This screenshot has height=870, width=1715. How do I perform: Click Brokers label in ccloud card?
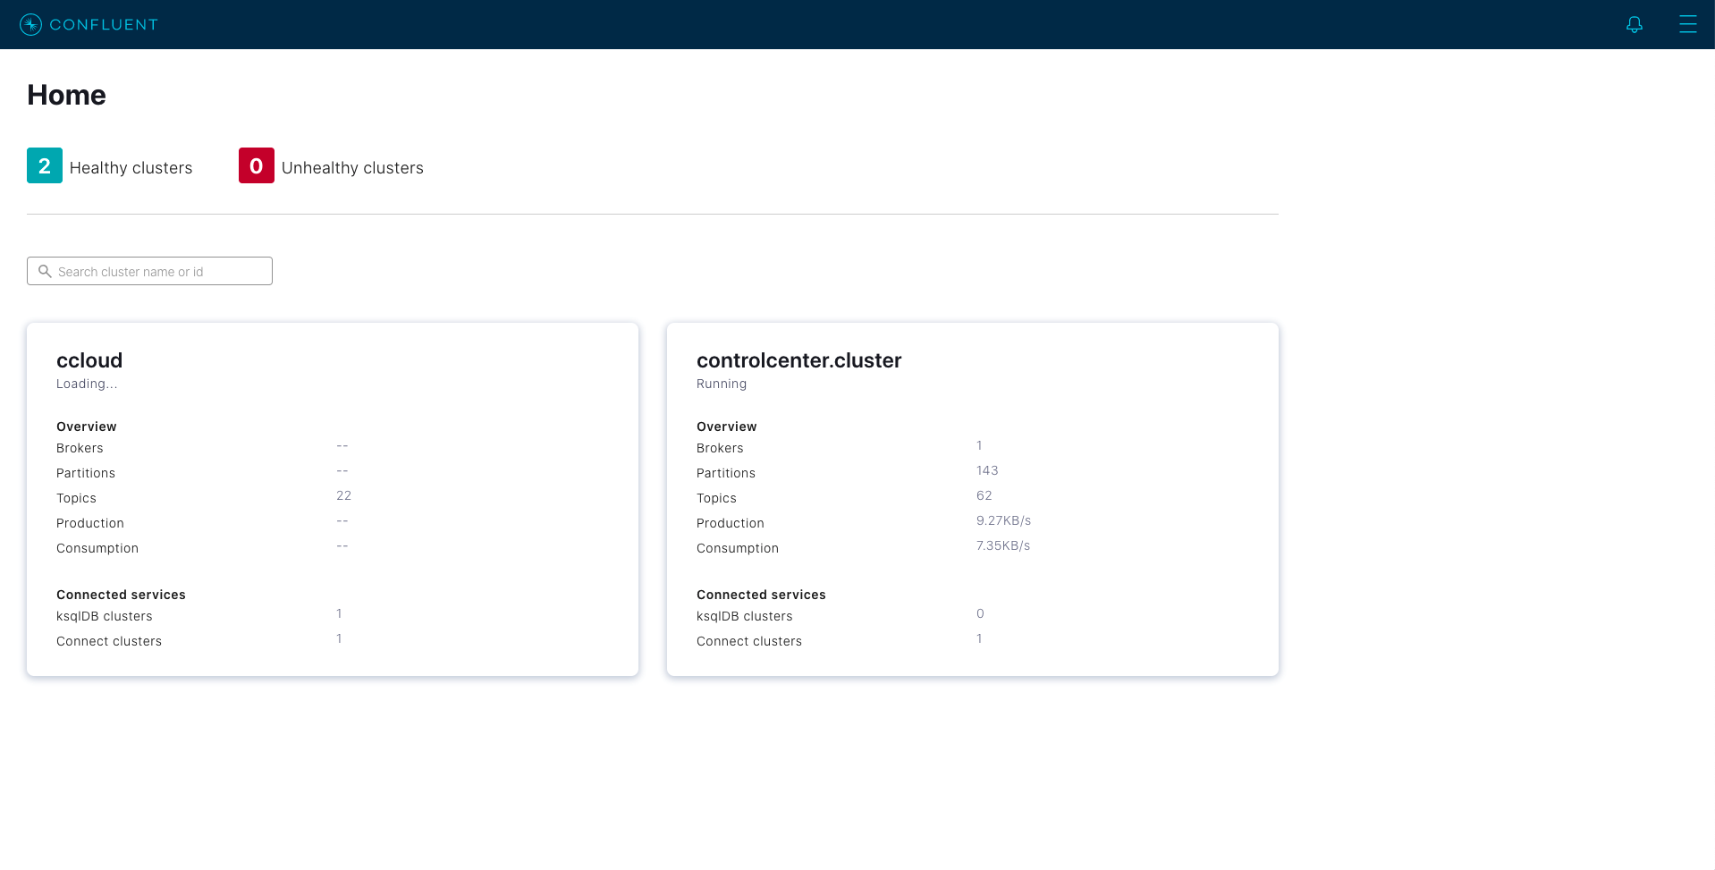pyautogui.click(x=80, y=448)
